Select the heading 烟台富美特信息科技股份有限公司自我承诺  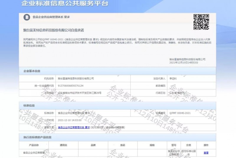tap(53, 30)
